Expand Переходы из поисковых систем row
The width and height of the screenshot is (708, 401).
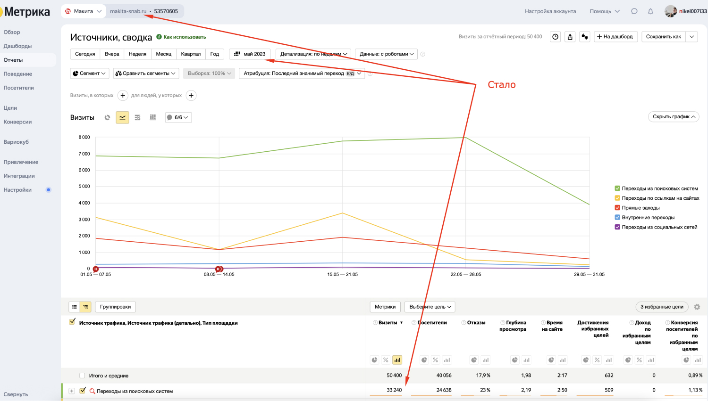click(72, 391)
